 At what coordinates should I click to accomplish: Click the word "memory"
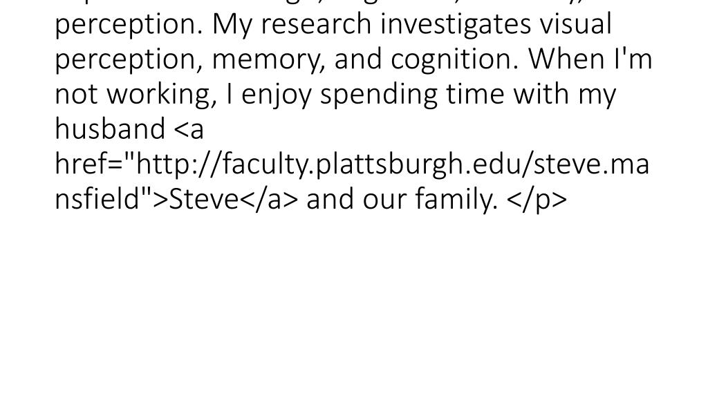click(x=269, y=59)
